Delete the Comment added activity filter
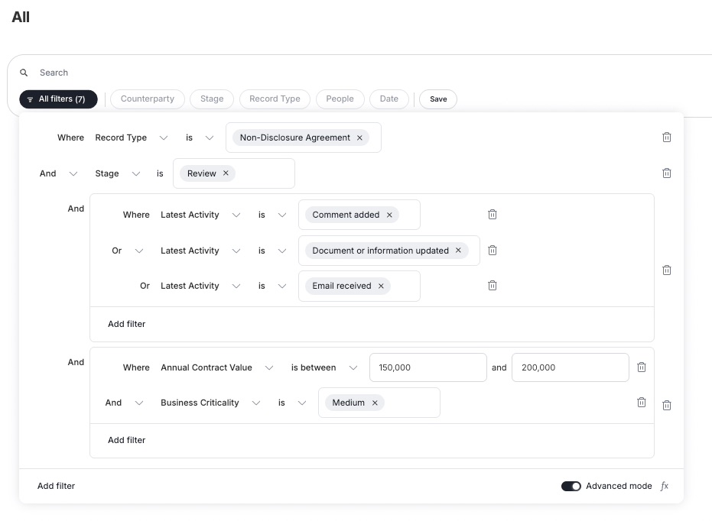Viewport: 712px width, 521px height. (492, 215)
